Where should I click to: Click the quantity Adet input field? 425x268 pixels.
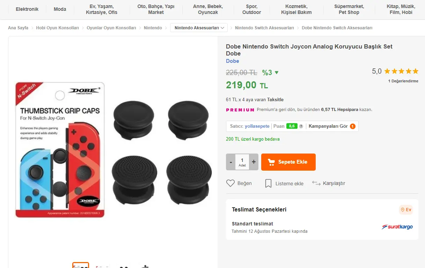coord(242,162)
